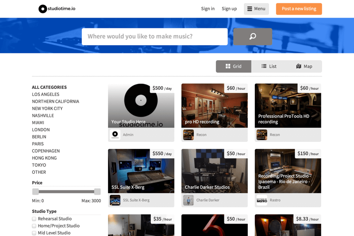Filter by NEW YORK CITY

(47, 108)
